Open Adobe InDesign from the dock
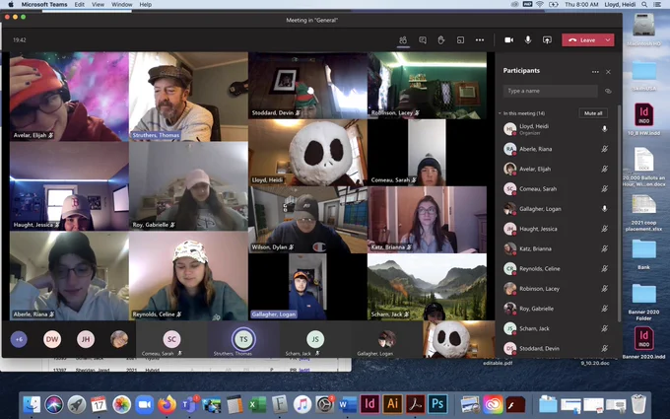 click(369, 403)
